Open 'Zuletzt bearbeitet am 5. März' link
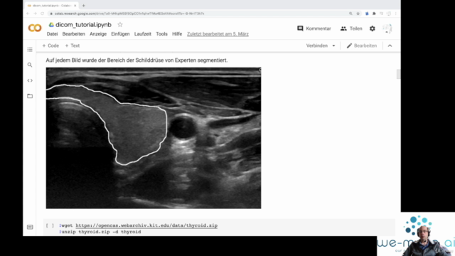Screen dimensions: 455x256 click(218, 34)
